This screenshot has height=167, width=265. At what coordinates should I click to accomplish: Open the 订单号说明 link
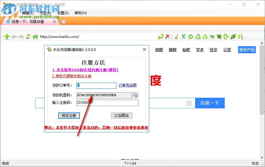[x=128, y=85]
